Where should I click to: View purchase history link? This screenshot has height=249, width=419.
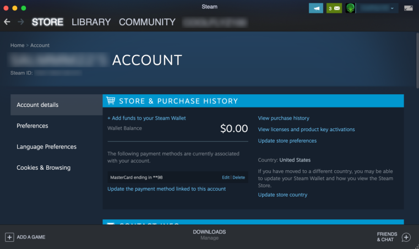pyautogui.click(x=284, y=118)
